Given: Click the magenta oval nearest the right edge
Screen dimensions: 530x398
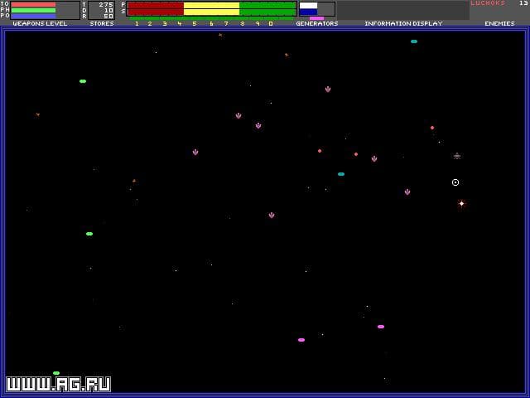Looking at the screenshot, I should click(x=381, y=327).
